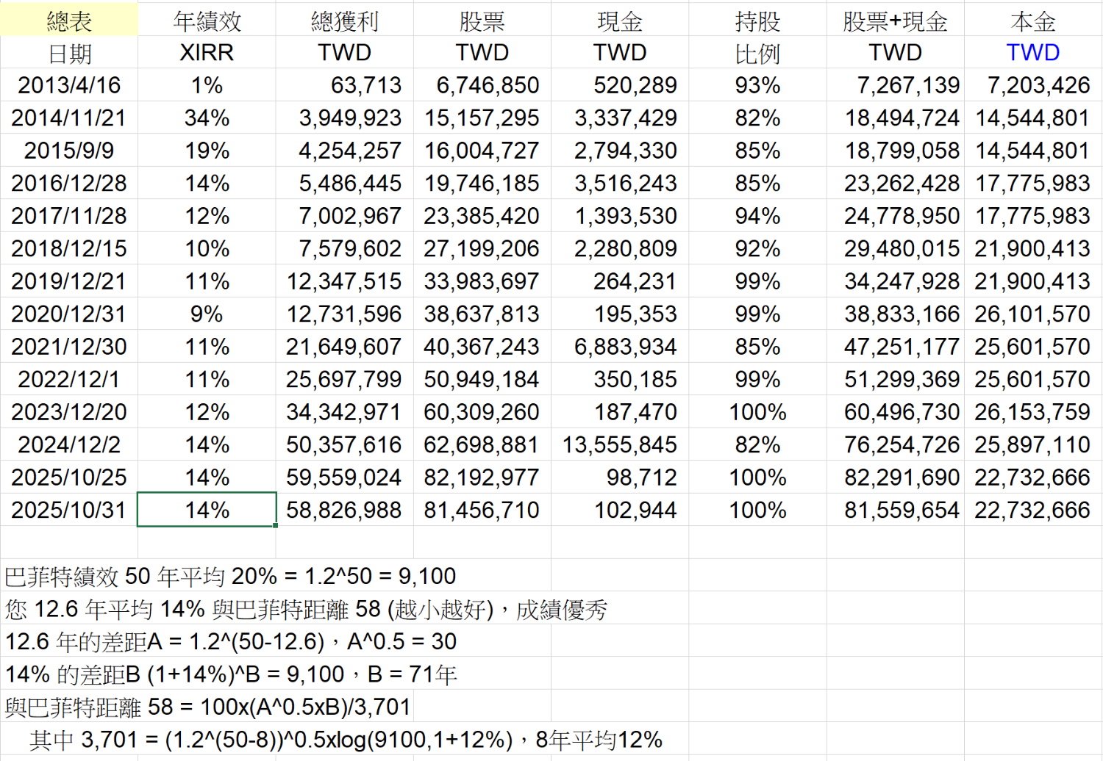The height and width of the screenshot is (761, 1103).
Task: Click the stock value cell 82,192,977
Action: click(482, 478)
